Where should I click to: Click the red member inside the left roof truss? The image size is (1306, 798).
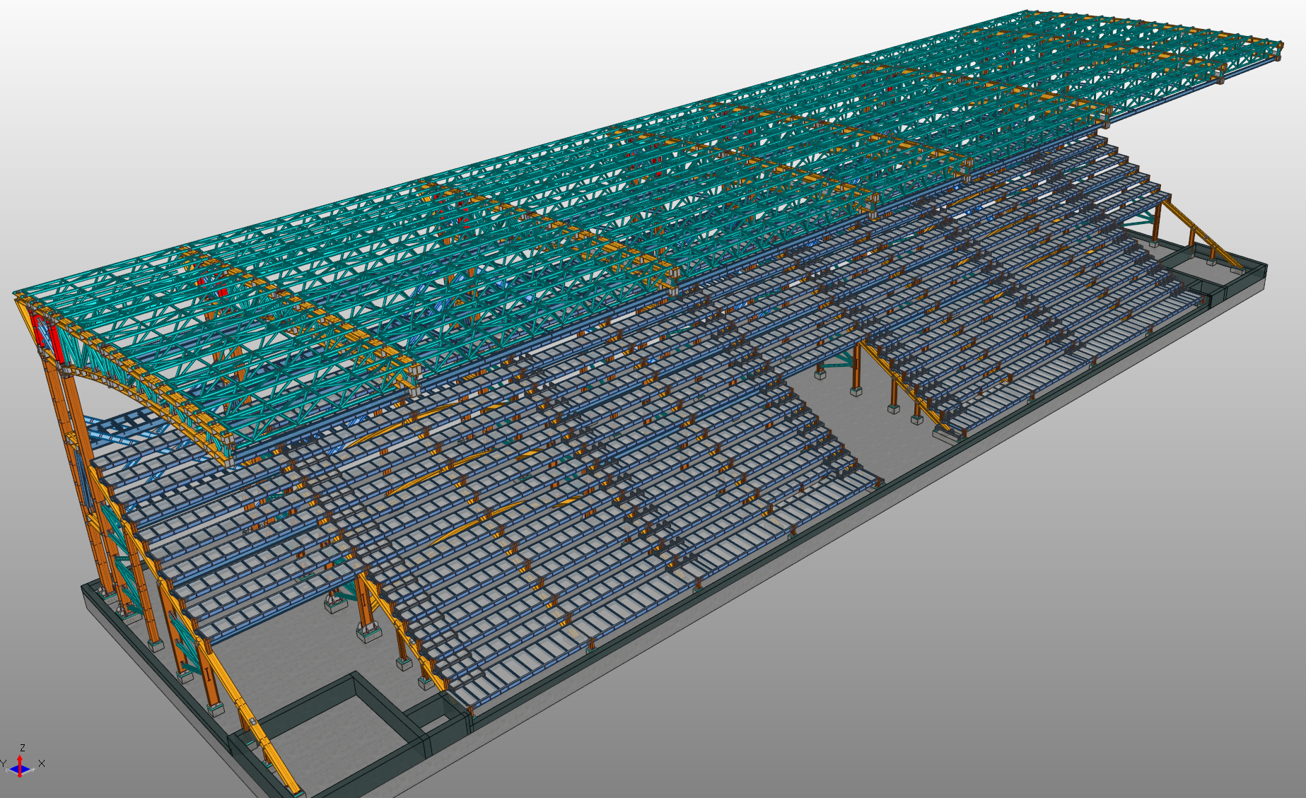pos(212,288)
